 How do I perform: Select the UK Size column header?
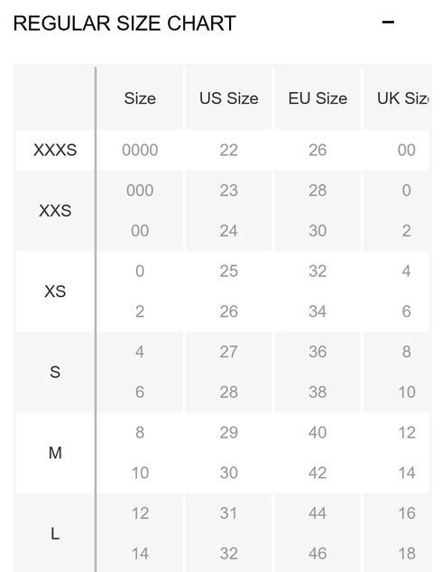pyautogui.click(x=403, y=98)
